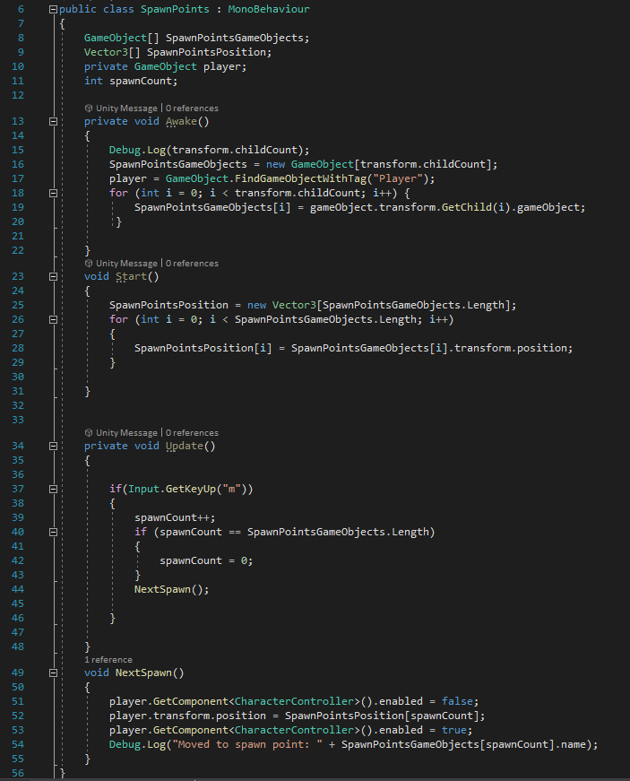Click CharacterController type on line 51
The image size is (630, 781).
click(294, 701)
